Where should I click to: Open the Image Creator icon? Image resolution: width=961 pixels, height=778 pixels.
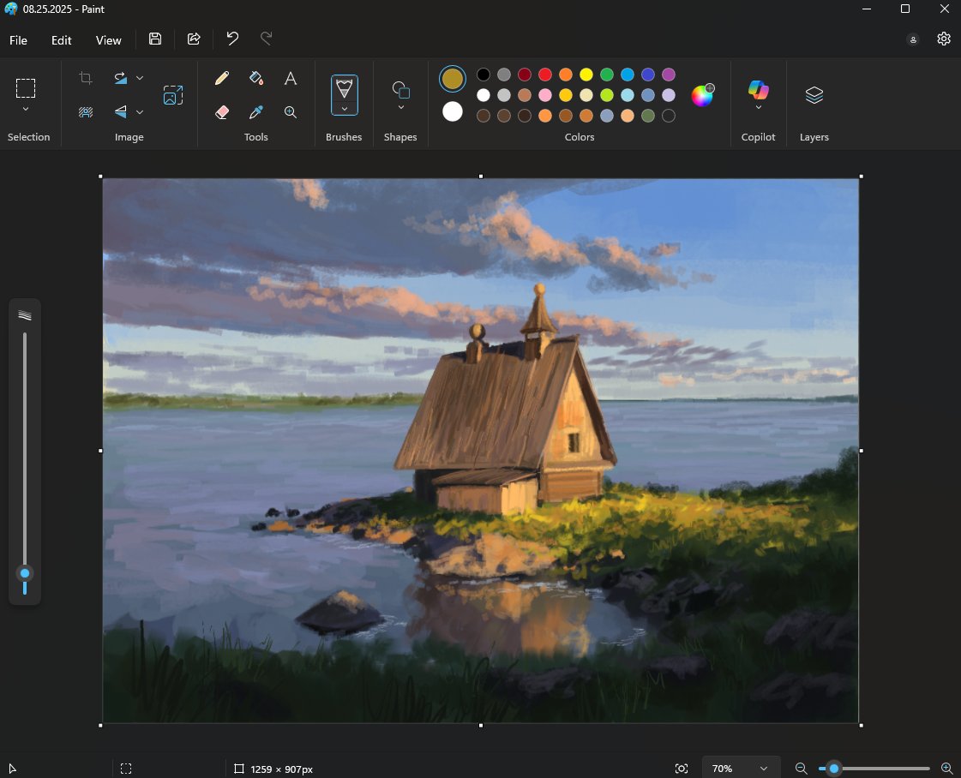[x=173, y=95]
